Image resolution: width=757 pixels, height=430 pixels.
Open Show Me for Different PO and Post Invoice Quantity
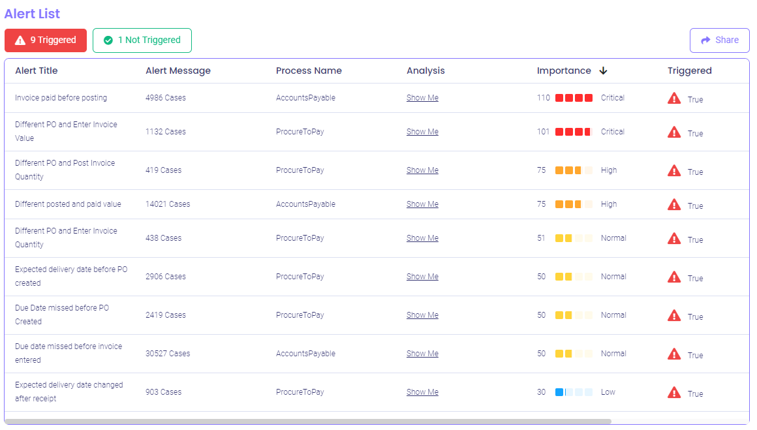[422, 170]
